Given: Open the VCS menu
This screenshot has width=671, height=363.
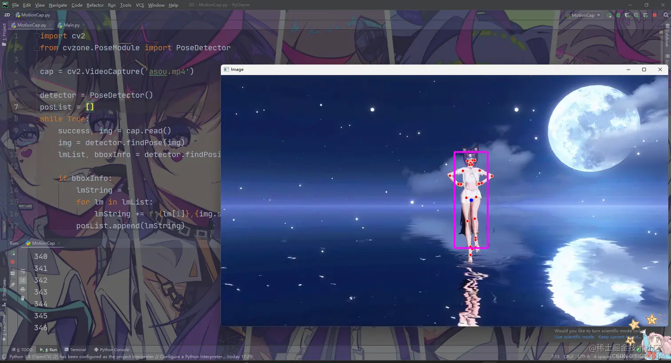Looking at the screenshot, I should click(x=140, y=5).
